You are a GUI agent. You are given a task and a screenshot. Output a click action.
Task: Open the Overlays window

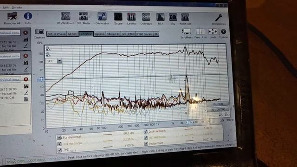(x=146, y=17)
